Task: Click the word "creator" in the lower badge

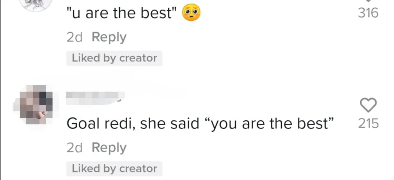Action: 138,169
